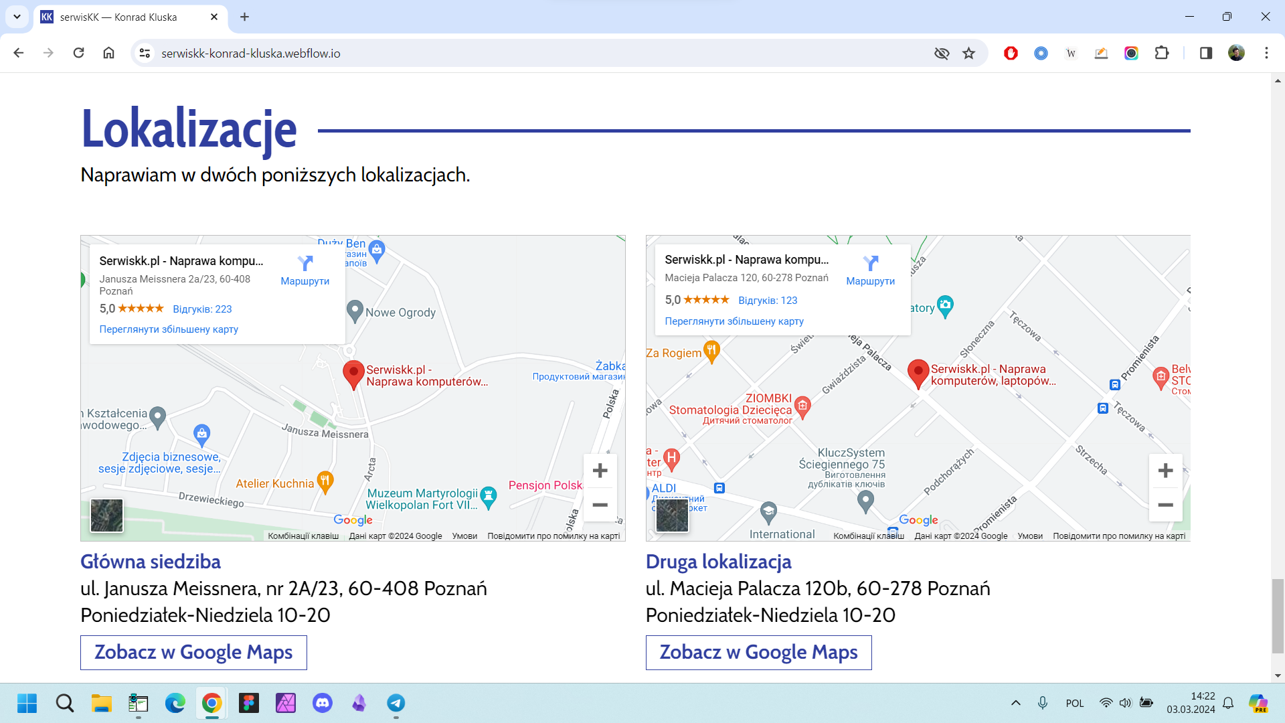Open the pencil highlighter extension icon
The width and height of the screenshot is (1285, 723).
[x=1101, y=53]
